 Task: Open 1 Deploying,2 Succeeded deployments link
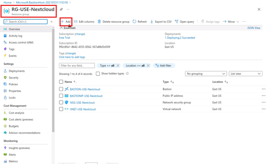[x=180, y=38]
